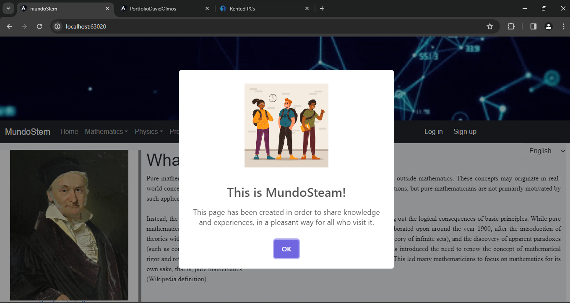Bookmark this page with the star icon
The width and height of the screenshot is (570, 303).
pos(489,26)
